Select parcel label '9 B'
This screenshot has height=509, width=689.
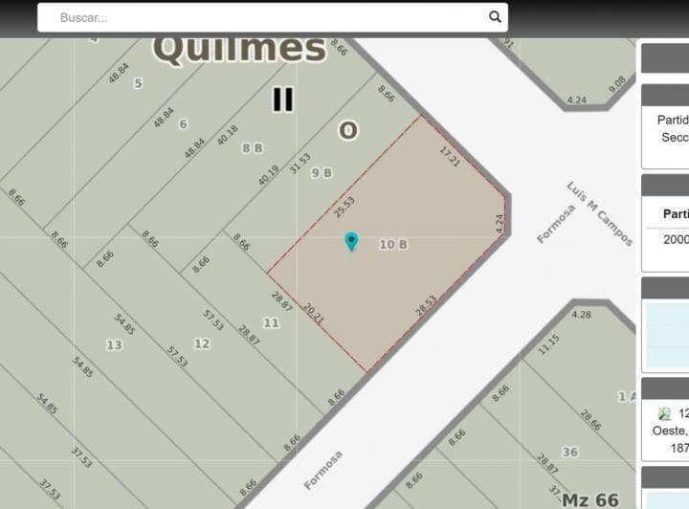pyautogui.click(x=322, y=173)
